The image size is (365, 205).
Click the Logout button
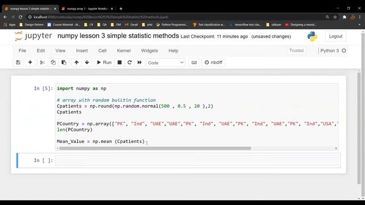(335, 36)
